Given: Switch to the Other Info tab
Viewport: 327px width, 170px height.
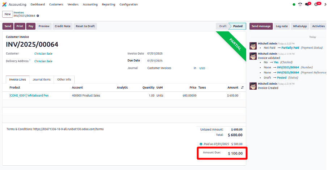Looking at the screenshot, I should (x=64, y=80).
